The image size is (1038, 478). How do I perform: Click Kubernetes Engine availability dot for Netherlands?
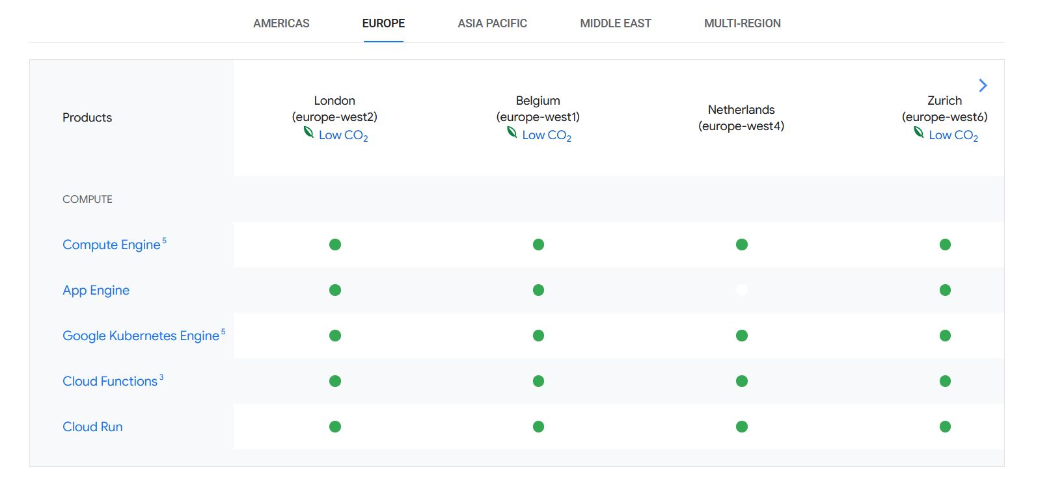[x=742, y=336]
